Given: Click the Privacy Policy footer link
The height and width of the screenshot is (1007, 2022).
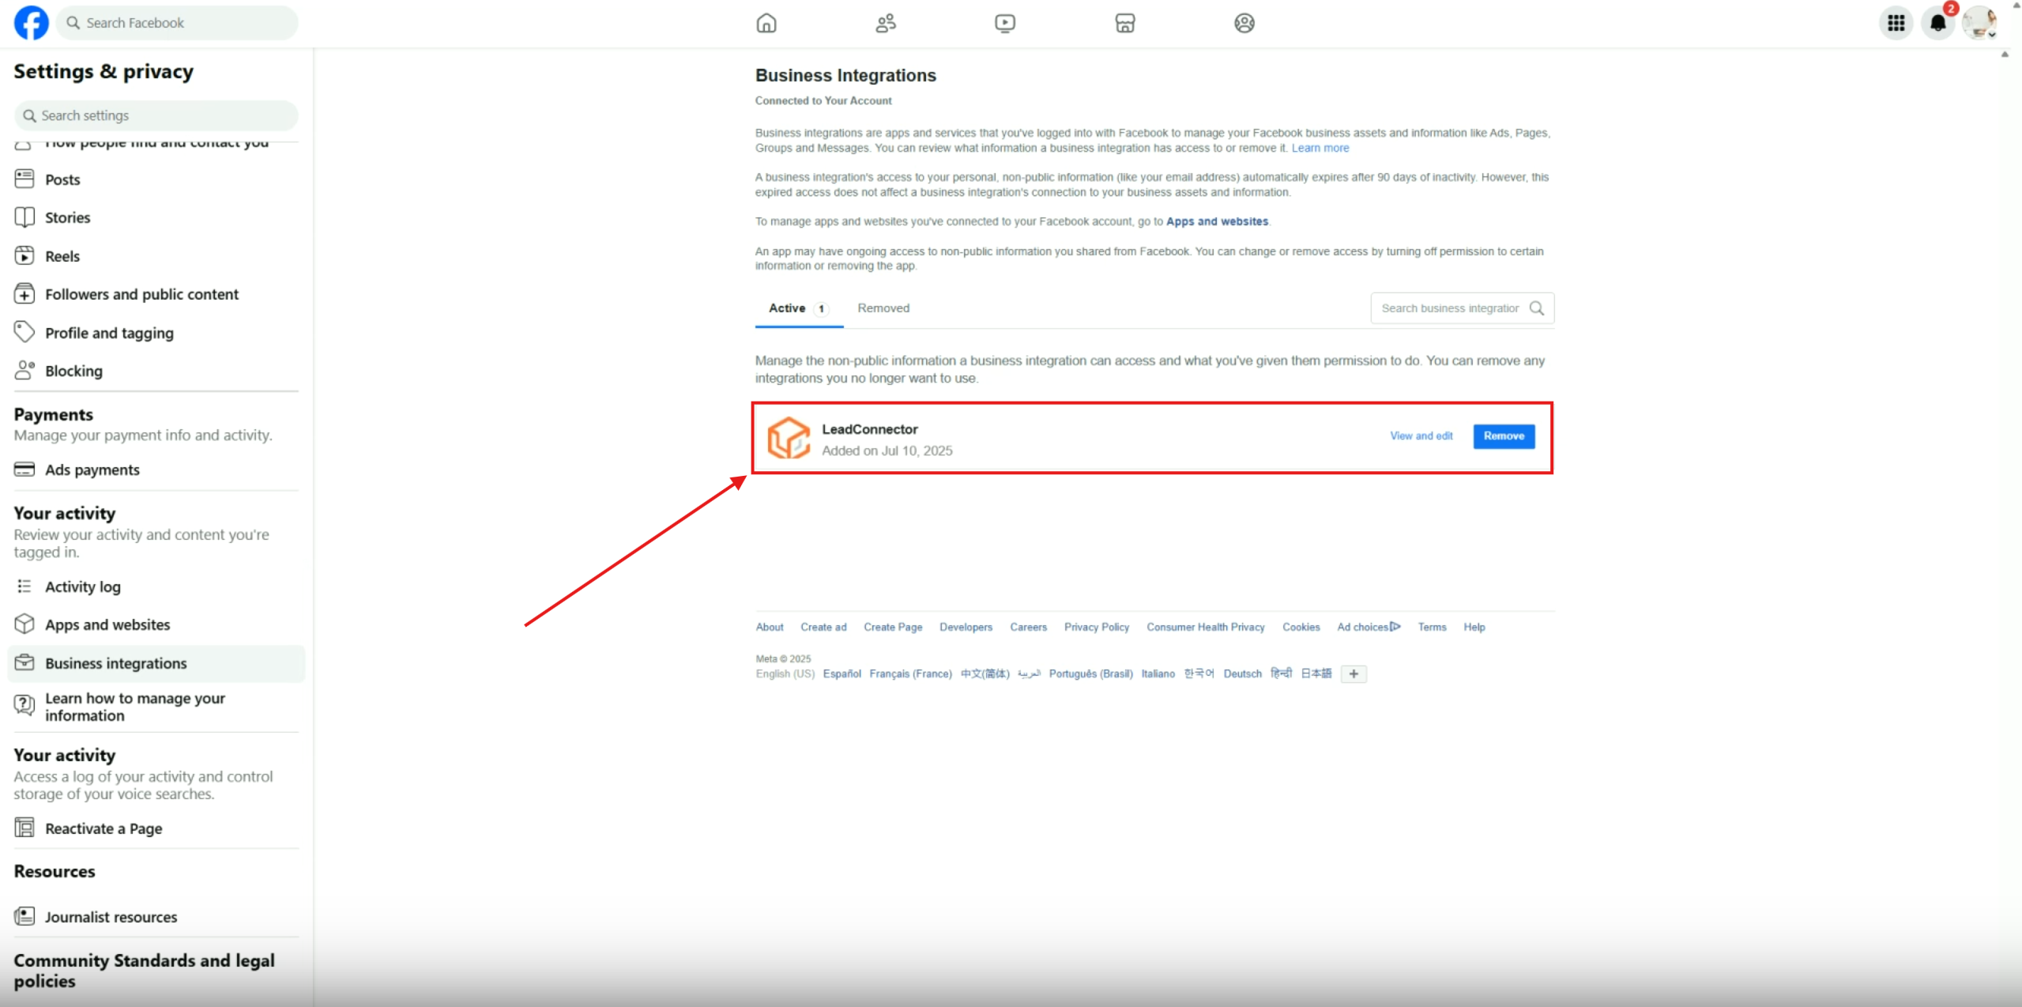Looking at the screenshot, I should click(x=1096, y=627).
